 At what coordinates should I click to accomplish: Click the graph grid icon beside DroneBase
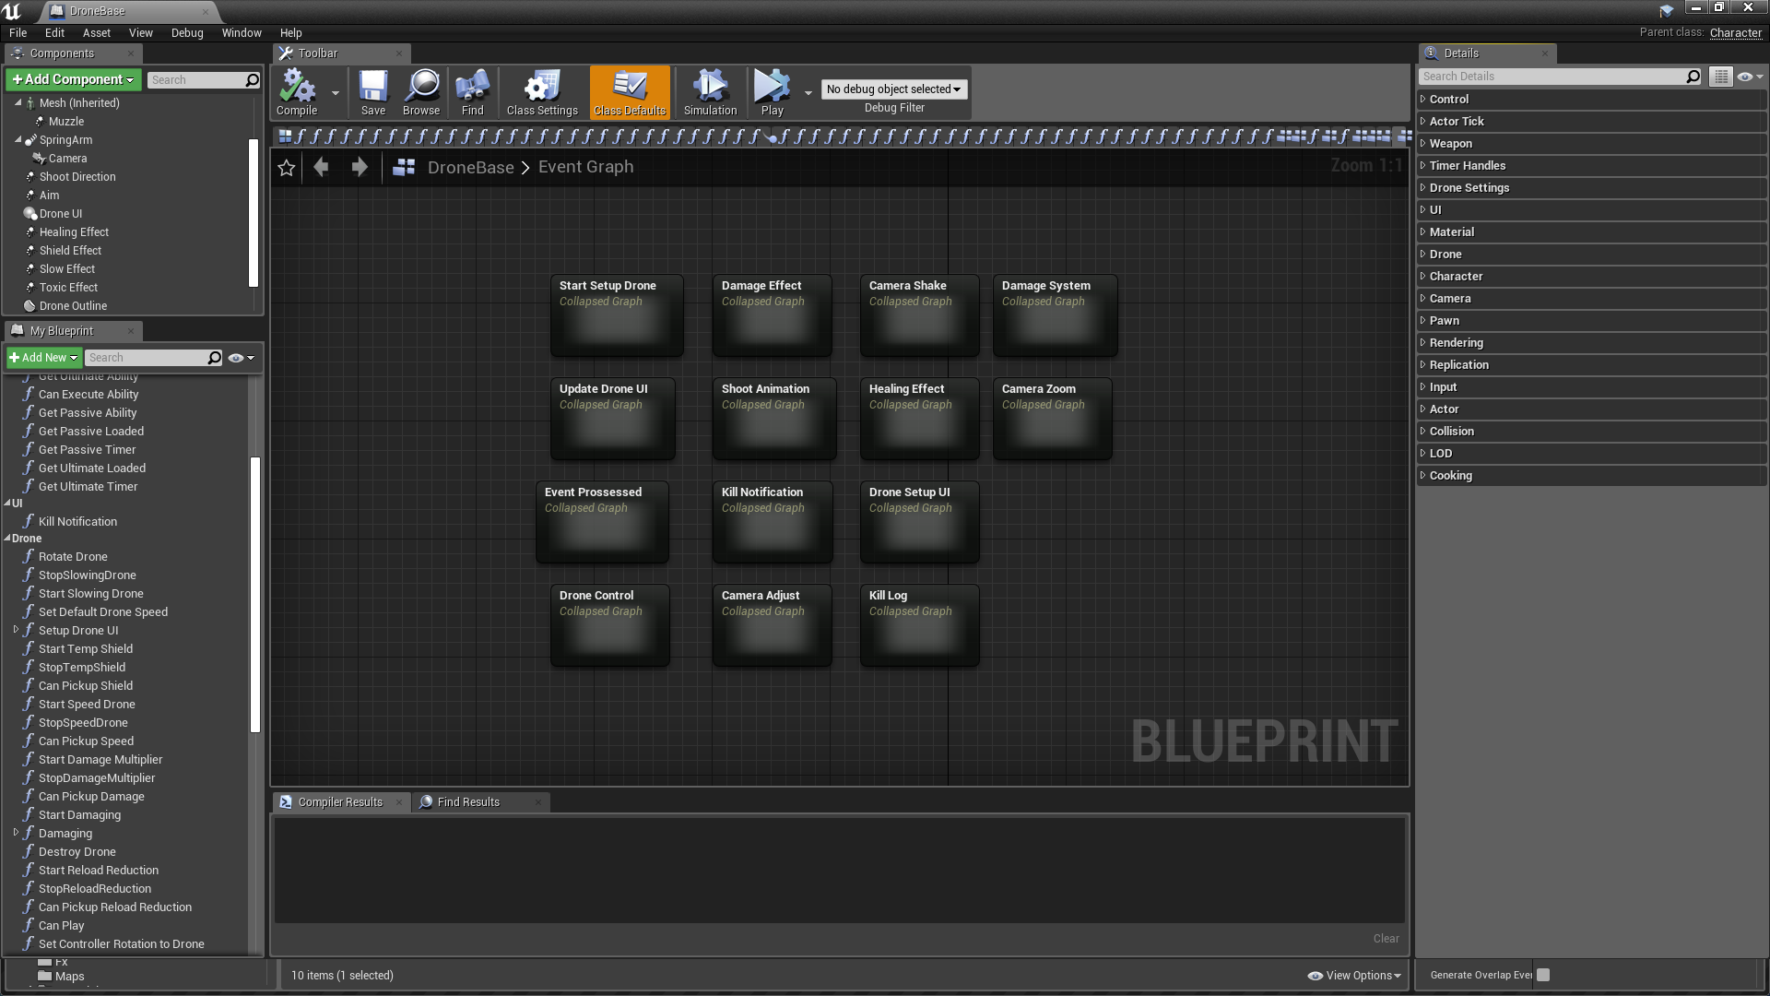click(x=404, y=167)
